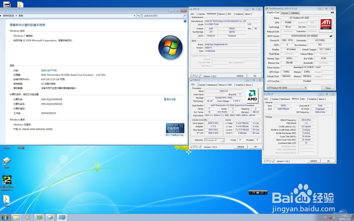
Task: Switch to Sensors tab in GPU-Z
Action: [285, 13]
